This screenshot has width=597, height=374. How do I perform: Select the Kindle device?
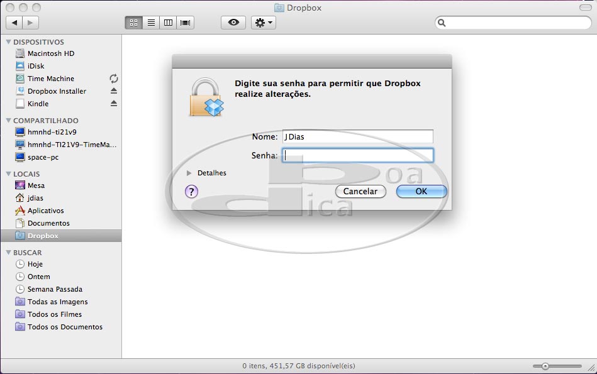[x=61, y=104]
